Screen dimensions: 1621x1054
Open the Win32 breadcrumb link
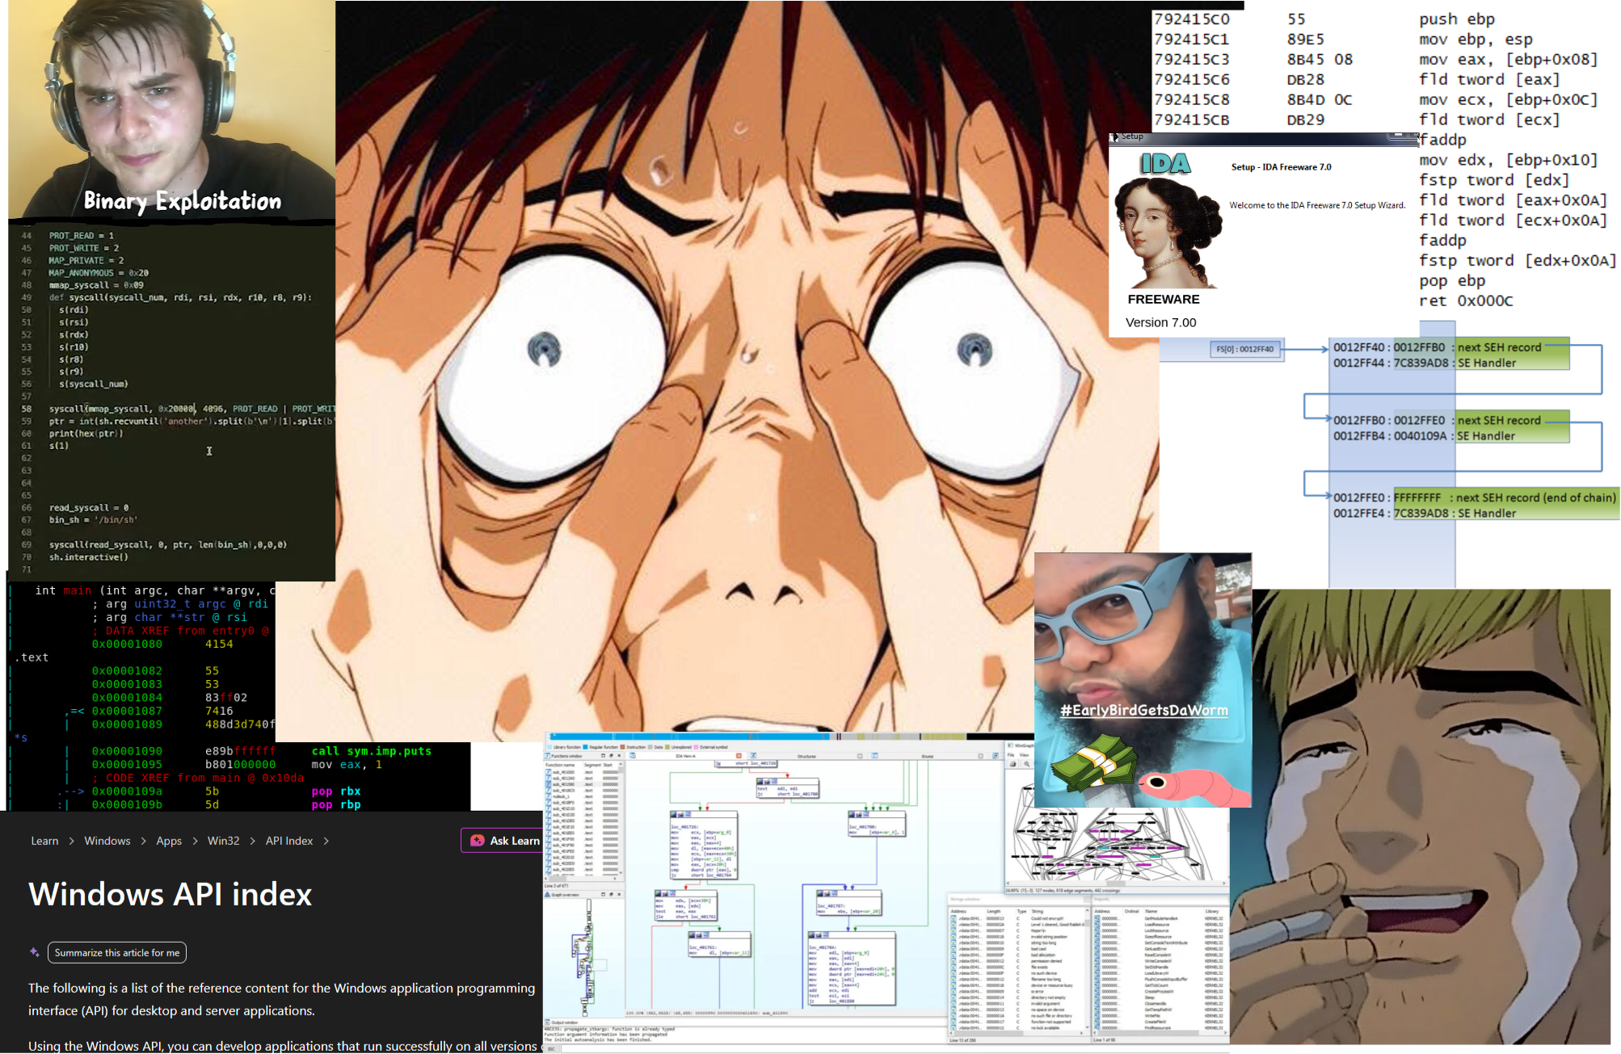[x=224, y=841]
